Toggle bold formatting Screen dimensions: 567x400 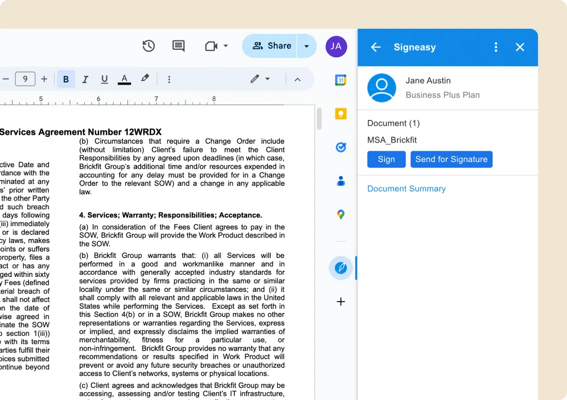[x=66, y=79]
